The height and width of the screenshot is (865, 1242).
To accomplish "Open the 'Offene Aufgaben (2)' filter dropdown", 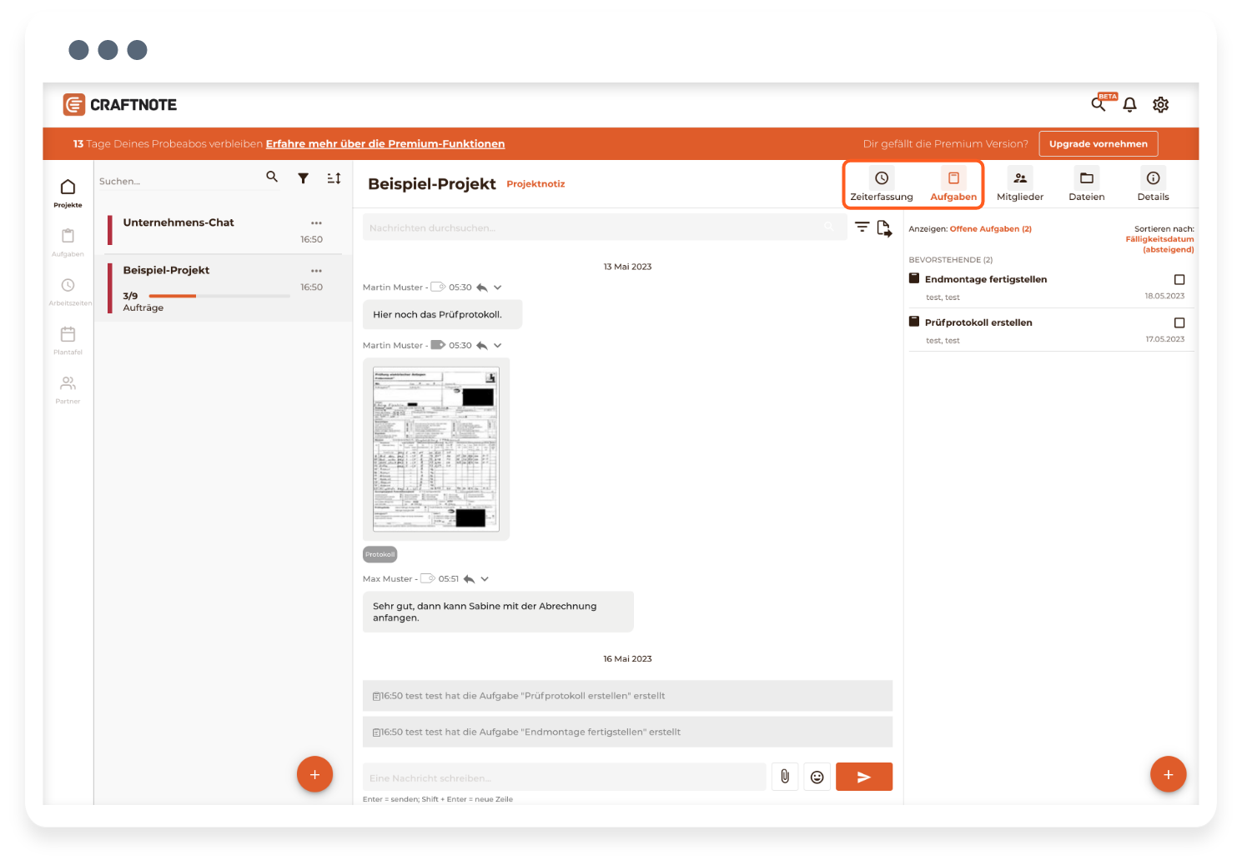I will [x=990, y=229].
